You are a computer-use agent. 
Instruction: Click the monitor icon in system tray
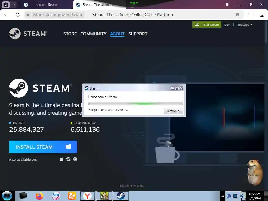(235, 196)
